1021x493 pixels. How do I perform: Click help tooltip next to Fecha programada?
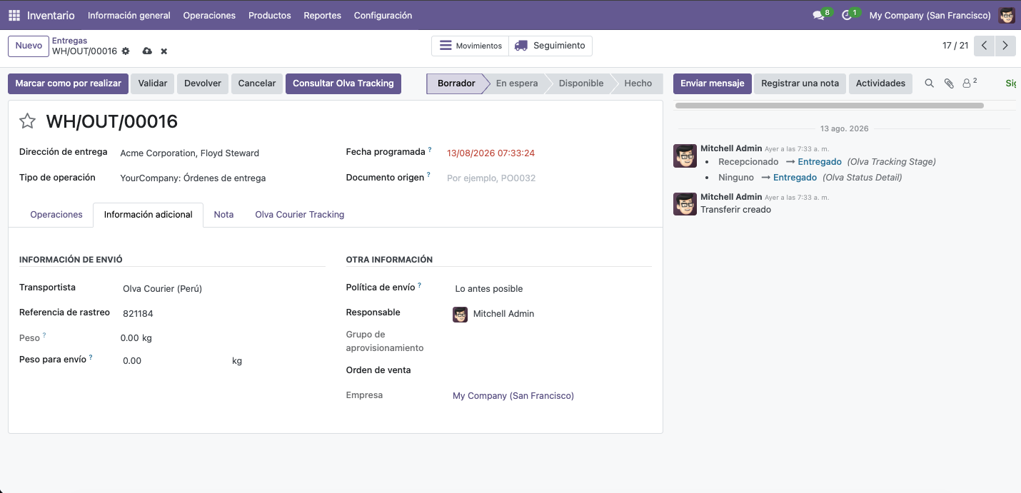(430, 150)
